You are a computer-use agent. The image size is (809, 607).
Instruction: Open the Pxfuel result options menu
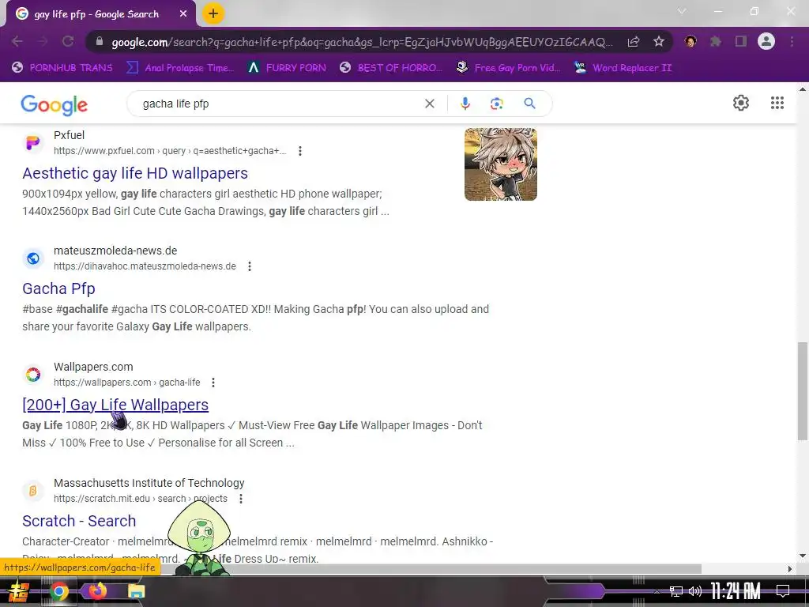coord(299,151)
